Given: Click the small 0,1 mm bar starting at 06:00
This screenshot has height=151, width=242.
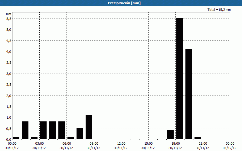Looking at the screenshot, I should pyautogui.click(x=70, y=138).
